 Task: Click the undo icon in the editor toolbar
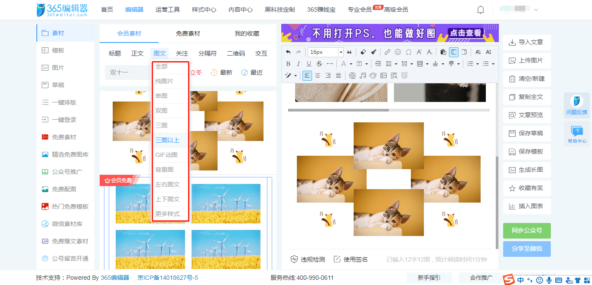tap(289, 52)
